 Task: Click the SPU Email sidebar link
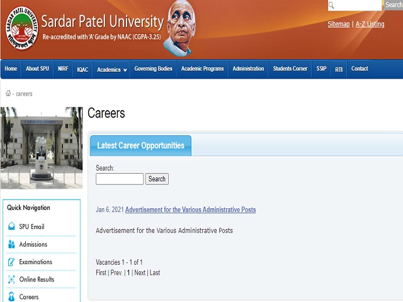coord(31,226)
